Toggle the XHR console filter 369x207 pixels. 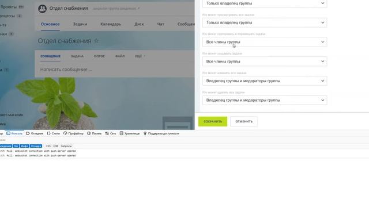55,146
